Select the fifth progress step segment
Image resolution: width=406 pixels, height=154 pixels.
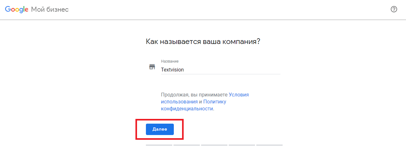click(269, 145)
